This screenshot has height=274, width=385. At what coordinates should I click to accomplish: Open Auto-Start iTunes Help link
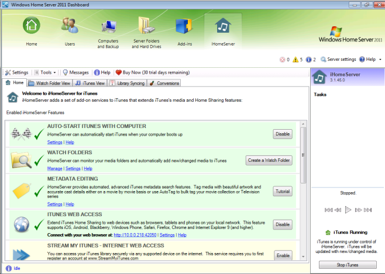click(70, 143)
